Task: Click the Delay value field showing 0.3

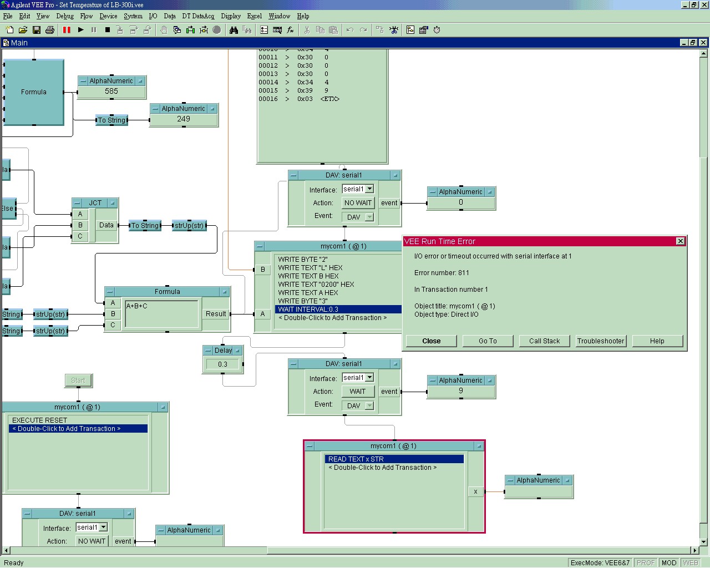Action: click(222, 364)
